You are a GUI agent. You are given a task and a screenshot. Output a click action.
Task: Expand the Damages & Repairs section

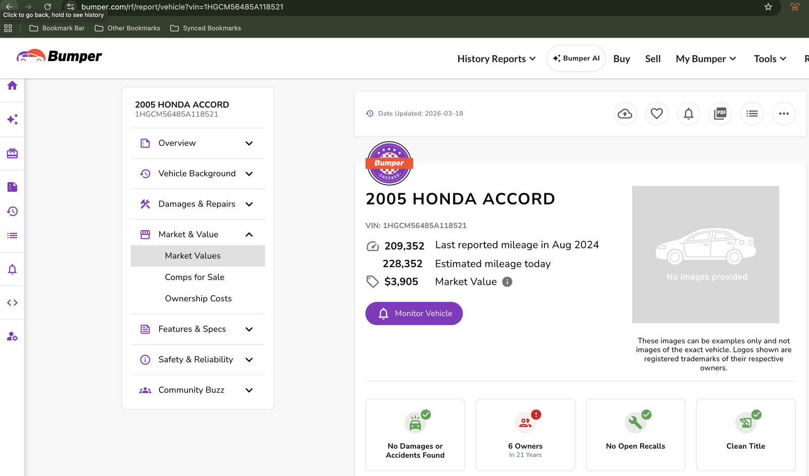pyautogui.click(x=197, y=204)
